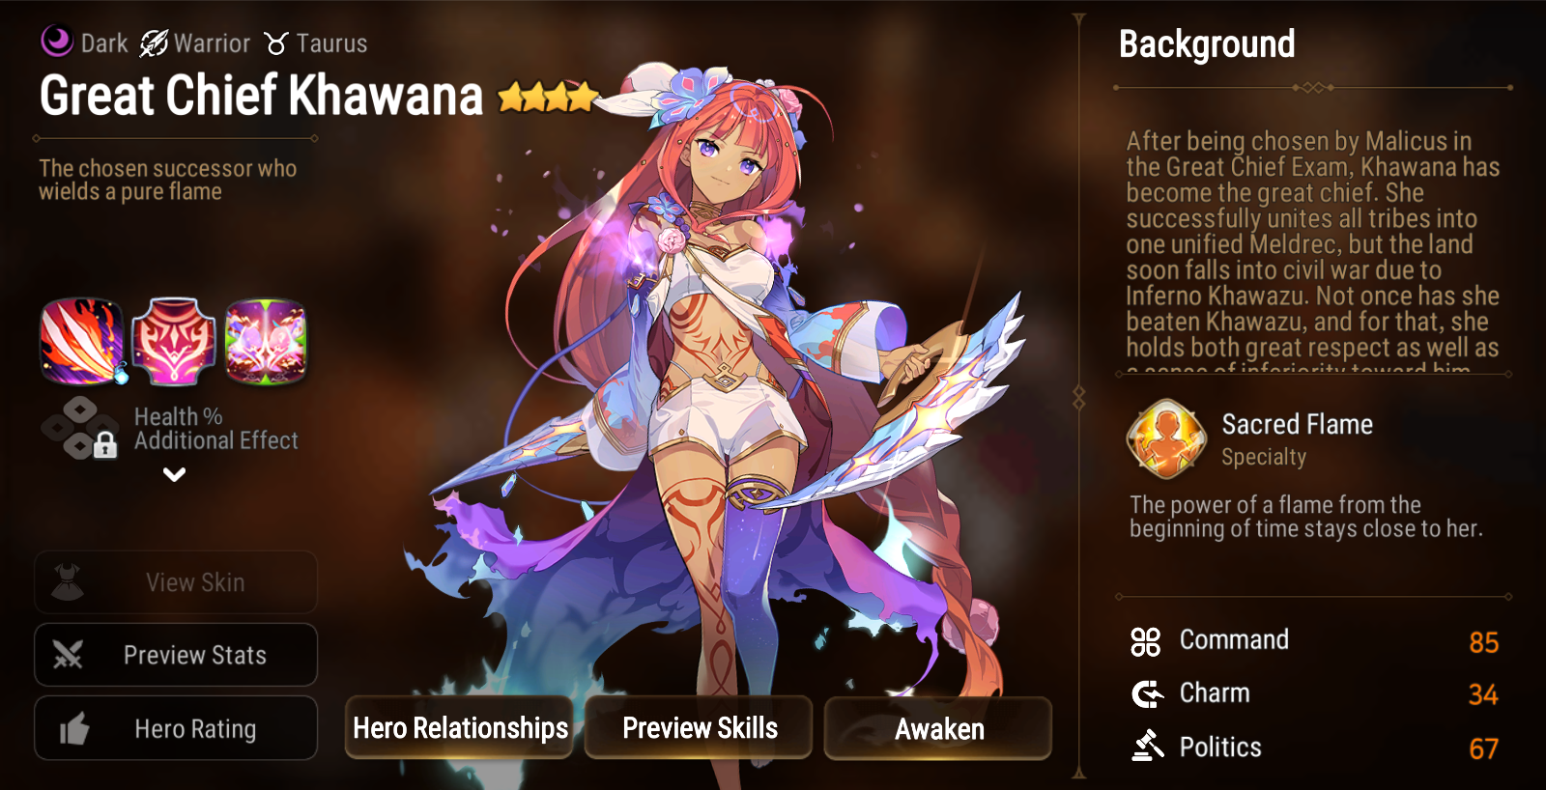Viewport: 1546px width, 790px height.
Task: Click the Preview Stats button
Action: pyautogui.click(x=176, y=655)
